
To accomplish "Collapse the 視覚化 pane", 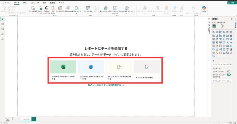I will point(232,19).
